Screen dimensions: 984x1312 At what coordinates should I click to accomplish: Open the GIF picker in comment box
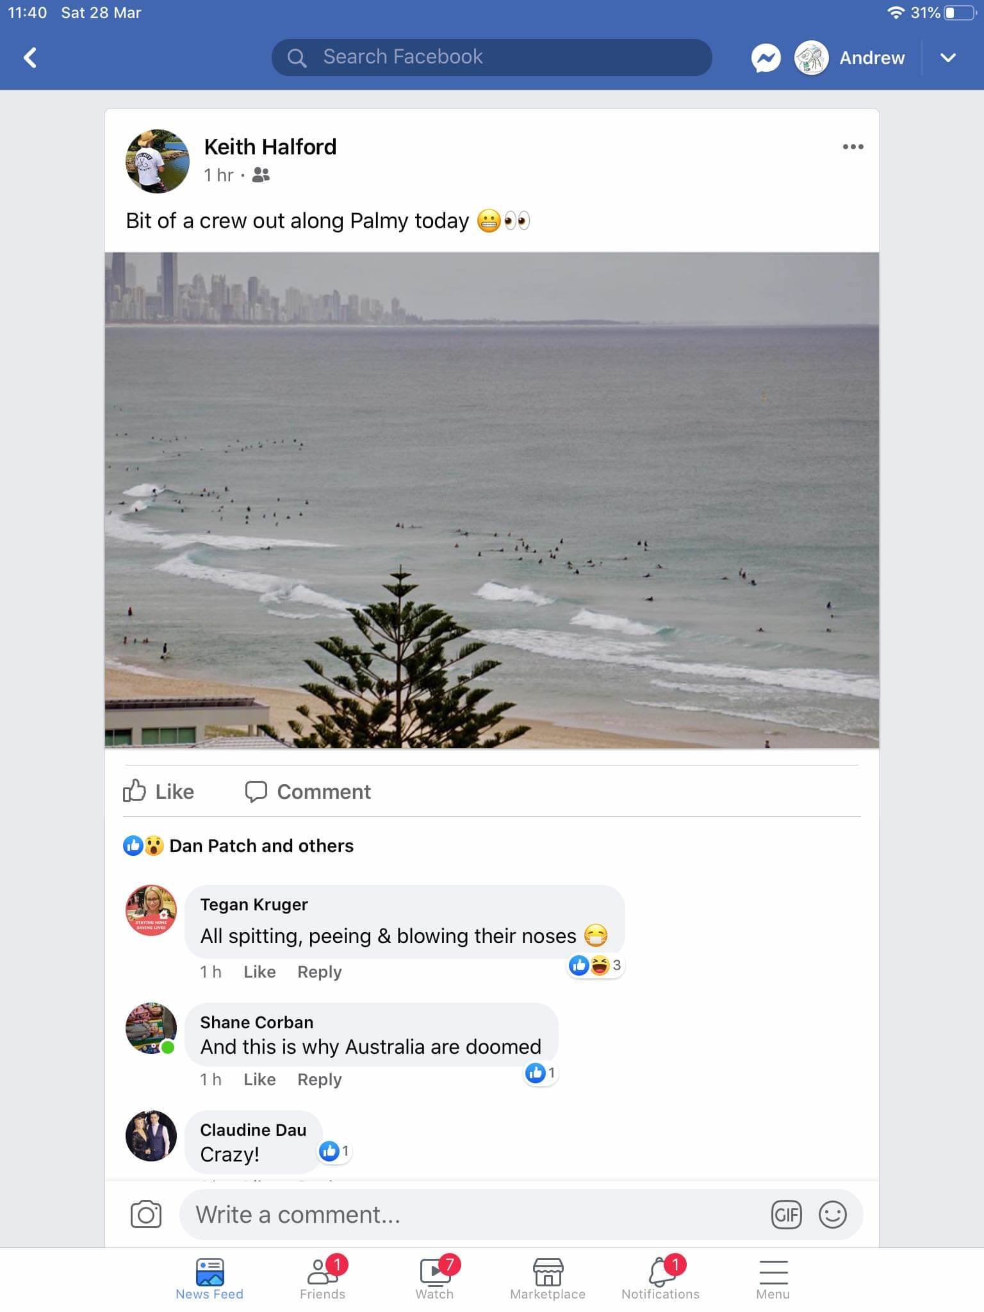[786, 1214]
